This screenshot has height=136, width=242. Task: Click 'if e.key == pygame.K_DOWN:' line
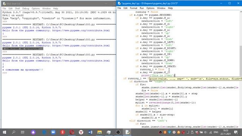155,60
